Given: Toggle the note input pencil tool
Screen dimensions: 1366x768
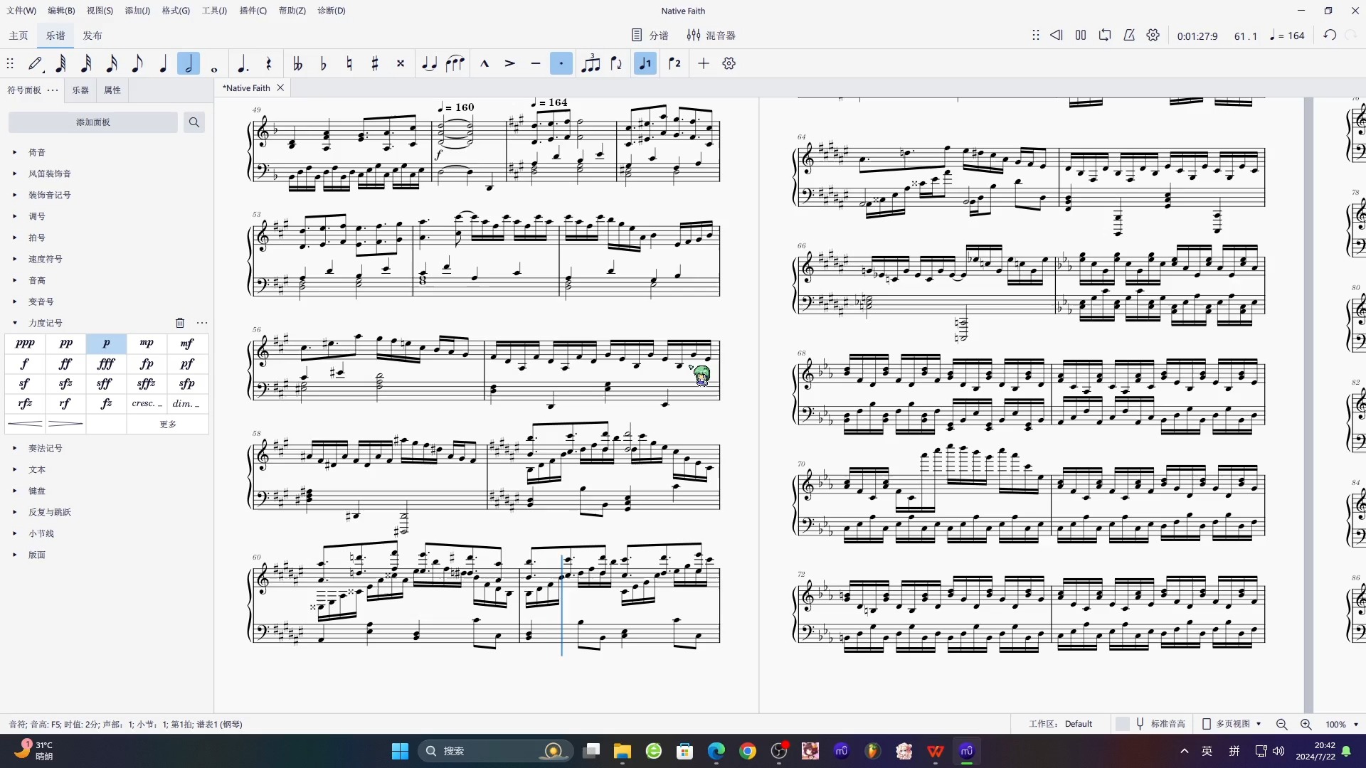Looking at the screenshot, I should (36, 64).
